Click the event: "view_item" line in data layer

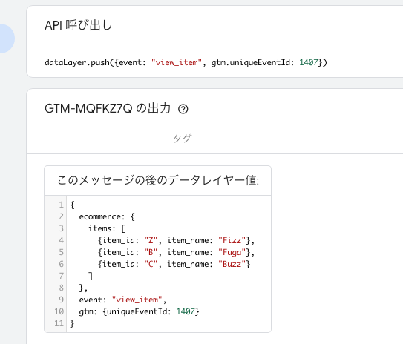(x=122, y=300)
